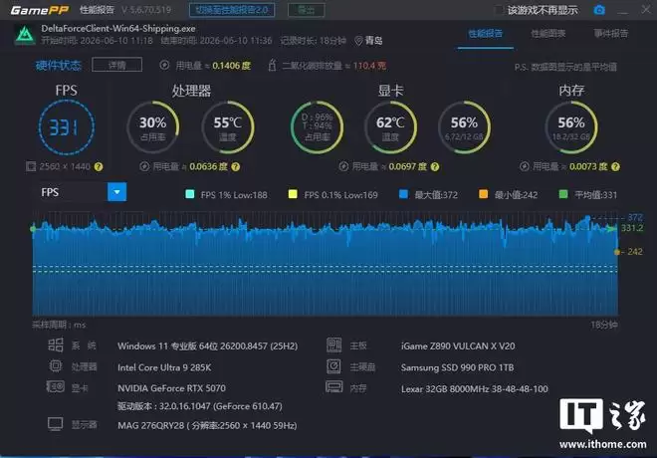Switch to the 性能图表 tab

click(548, 34)
